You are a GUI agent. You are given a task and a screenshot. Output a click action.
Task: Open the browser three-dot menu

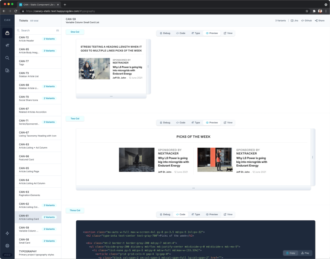pyautogui.click(x=326, y=11)
